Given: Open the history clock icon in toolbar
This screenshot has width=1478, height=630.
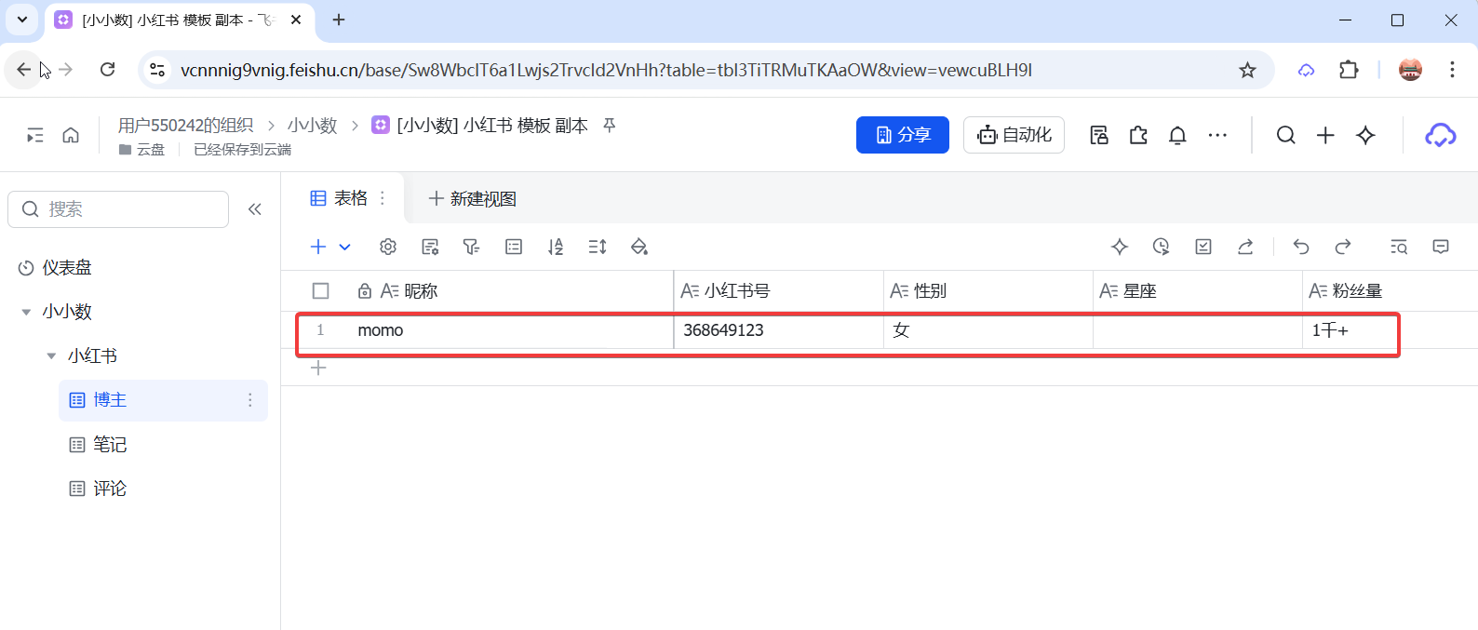Looking at the screenshot, I should [x=1161, y=247].
